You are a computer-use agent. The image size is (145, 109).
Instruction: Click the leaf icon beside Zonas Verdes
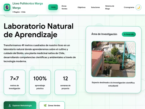[45, 106]
